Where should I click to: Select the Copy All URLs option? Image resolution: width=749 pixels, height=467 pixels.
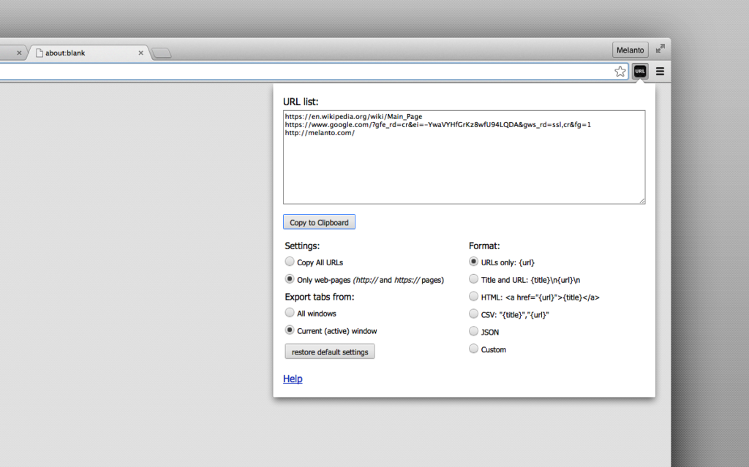pyautogui.click(x=290, y=262)
